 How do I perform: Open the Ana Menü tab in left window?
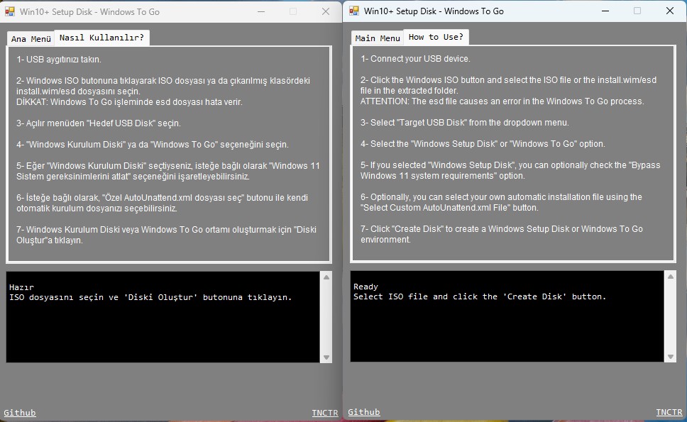tap(31, 38)
